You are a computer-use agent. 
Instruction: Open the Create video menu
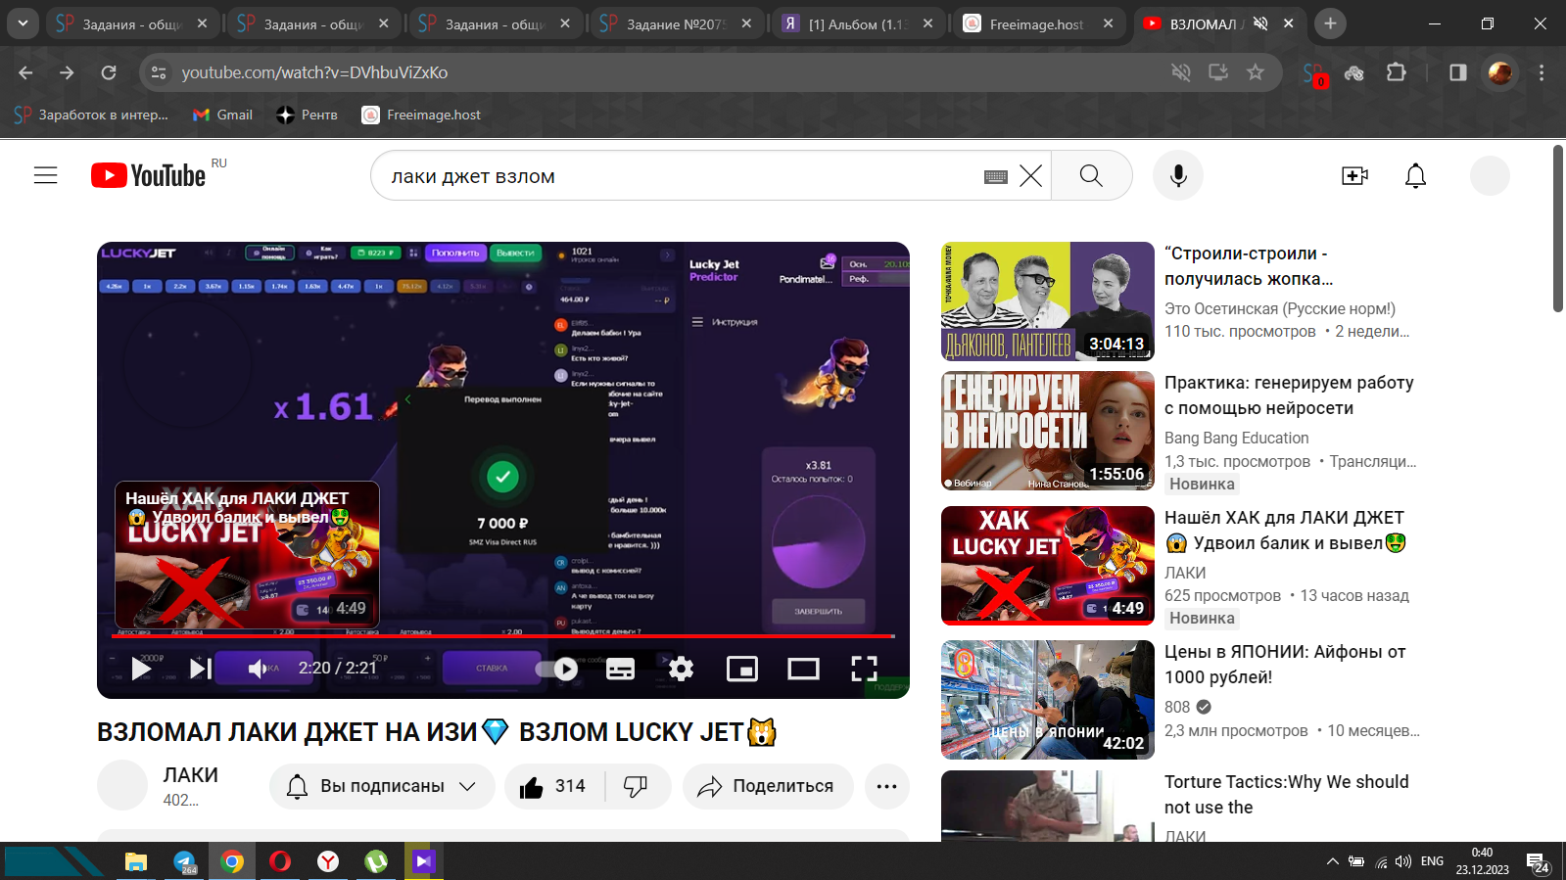pos(1354,175)
